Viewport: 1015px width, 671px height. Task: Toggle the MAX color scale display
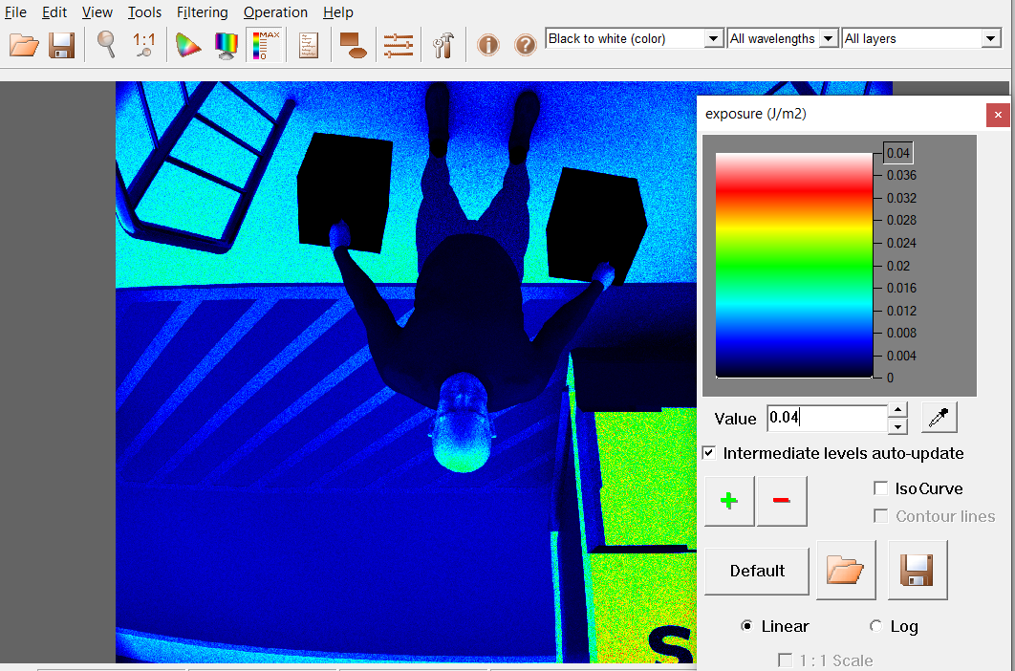tap(265, 44)
